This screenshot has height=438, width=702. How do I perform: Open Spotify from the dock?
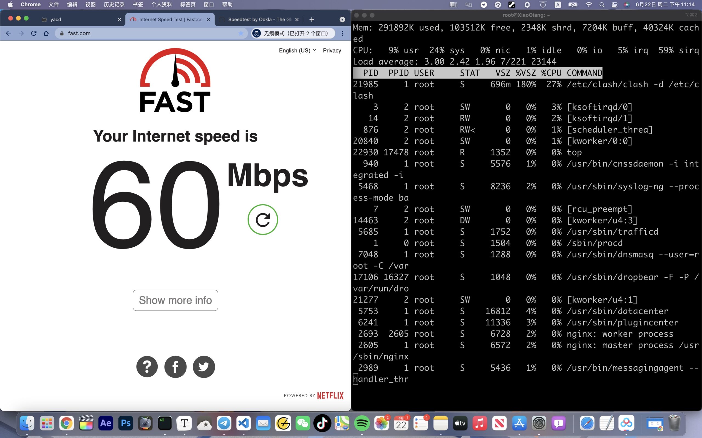pyautogui.click(x=361, y=423)
